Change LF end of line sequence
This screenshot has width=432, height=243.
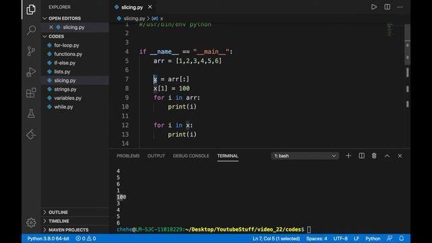point(356,238)
